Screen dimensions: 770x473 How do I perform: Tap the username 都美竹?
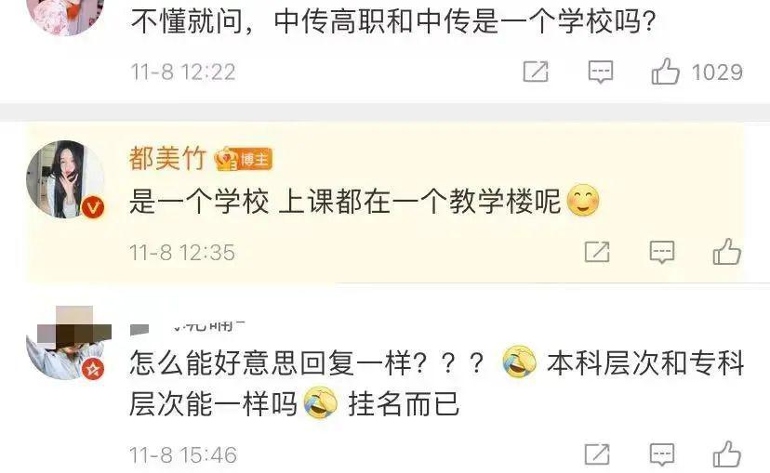point(167,159)
